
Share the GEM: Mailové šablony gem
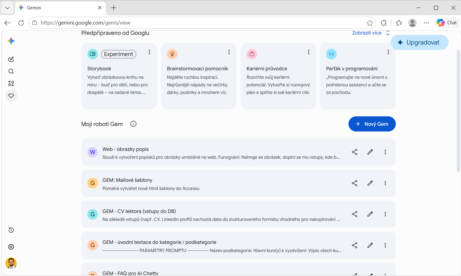tap(355, 183)
